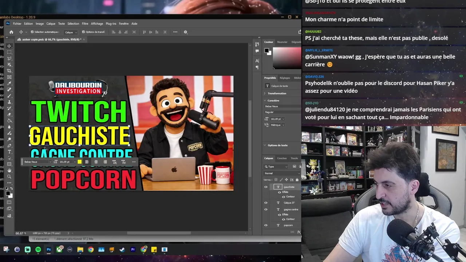Screen dimensions: 466x262
Task: Right-align text in the floating text bar
Action: 105,162
